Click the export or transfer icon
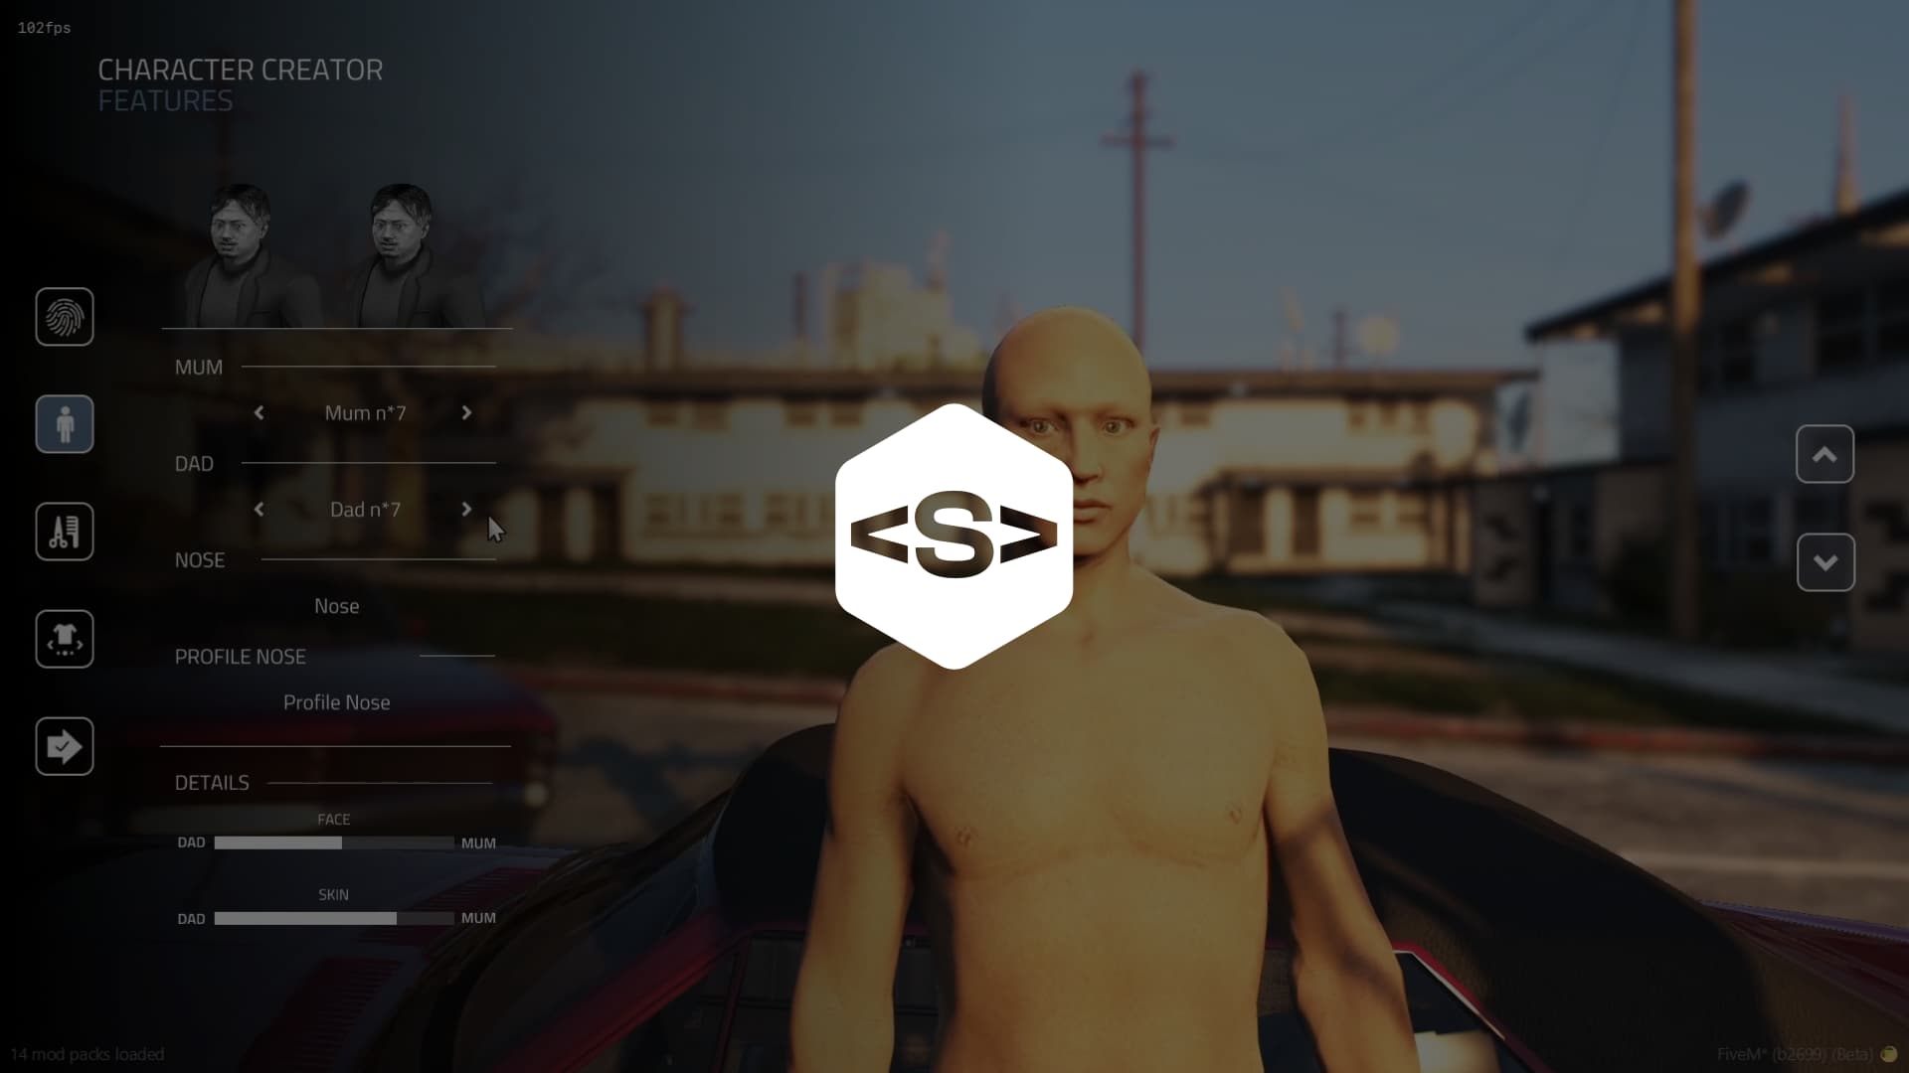The image size is (1909, 1073). click(63, 745)
